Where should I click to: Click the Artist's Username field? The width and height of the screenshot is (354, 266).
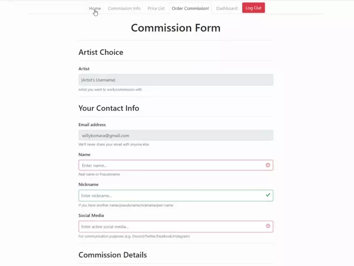coord(175,80)
